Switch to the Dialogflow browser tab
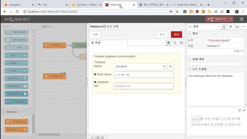Image resolution: width=247 pixels, height=139 pixels. pyautogui.click(x=19, y=5)
